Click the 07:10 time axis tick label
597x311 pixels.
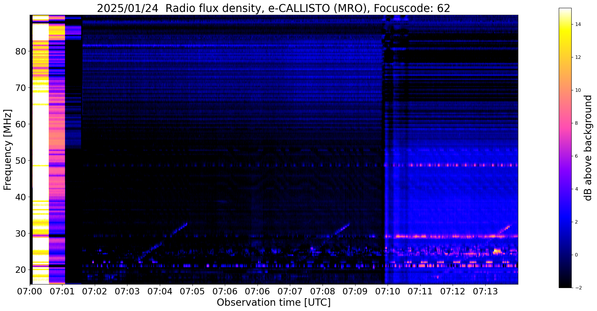pos(388,292)
